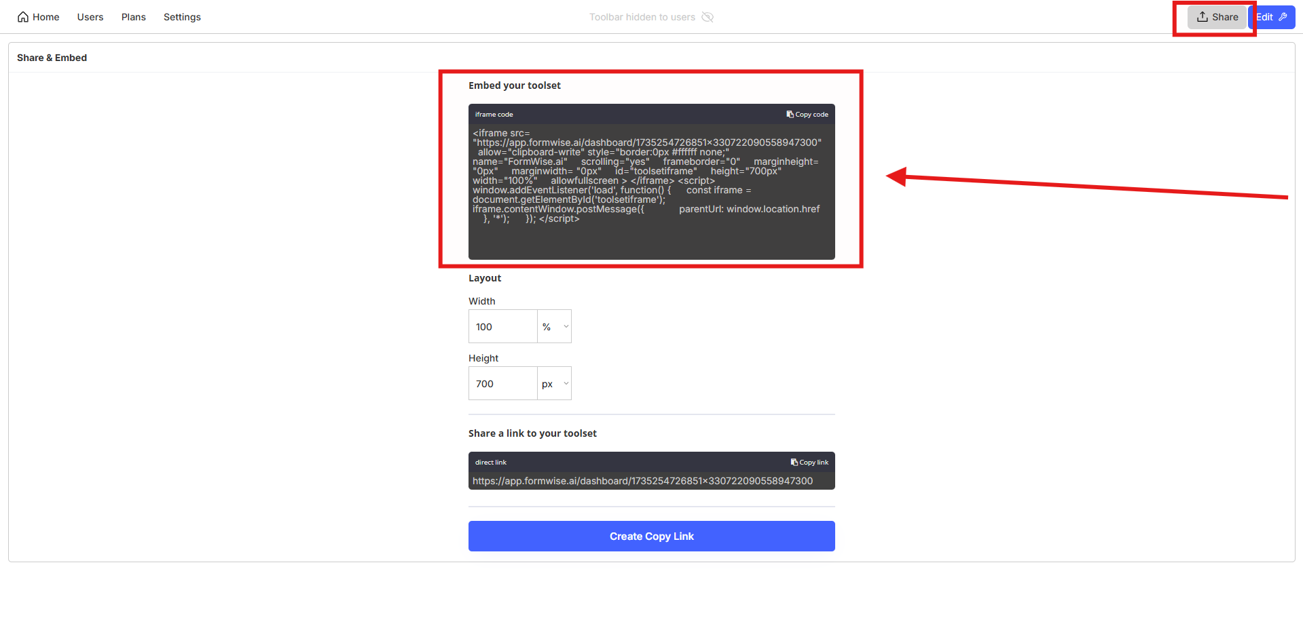Click the Home house icon
Viewport: 1303px width, 626px height.
[23, 17]
